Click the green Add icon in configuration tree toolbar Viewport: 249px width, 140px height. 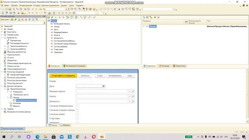coord(12,19)
